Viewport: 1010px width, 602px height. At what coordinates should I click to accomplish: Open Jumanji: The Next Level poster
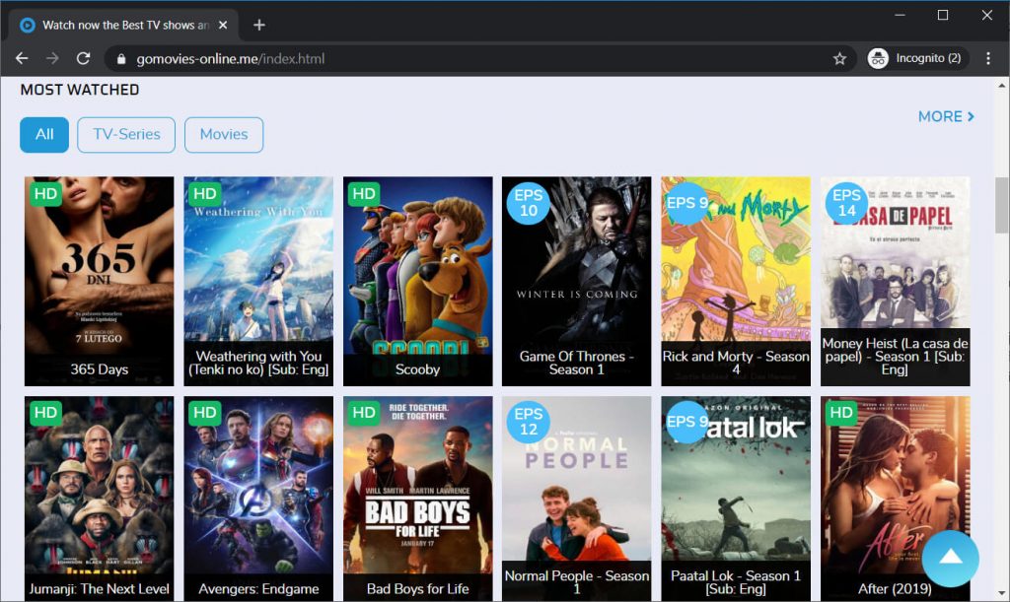tap(100, 499)
